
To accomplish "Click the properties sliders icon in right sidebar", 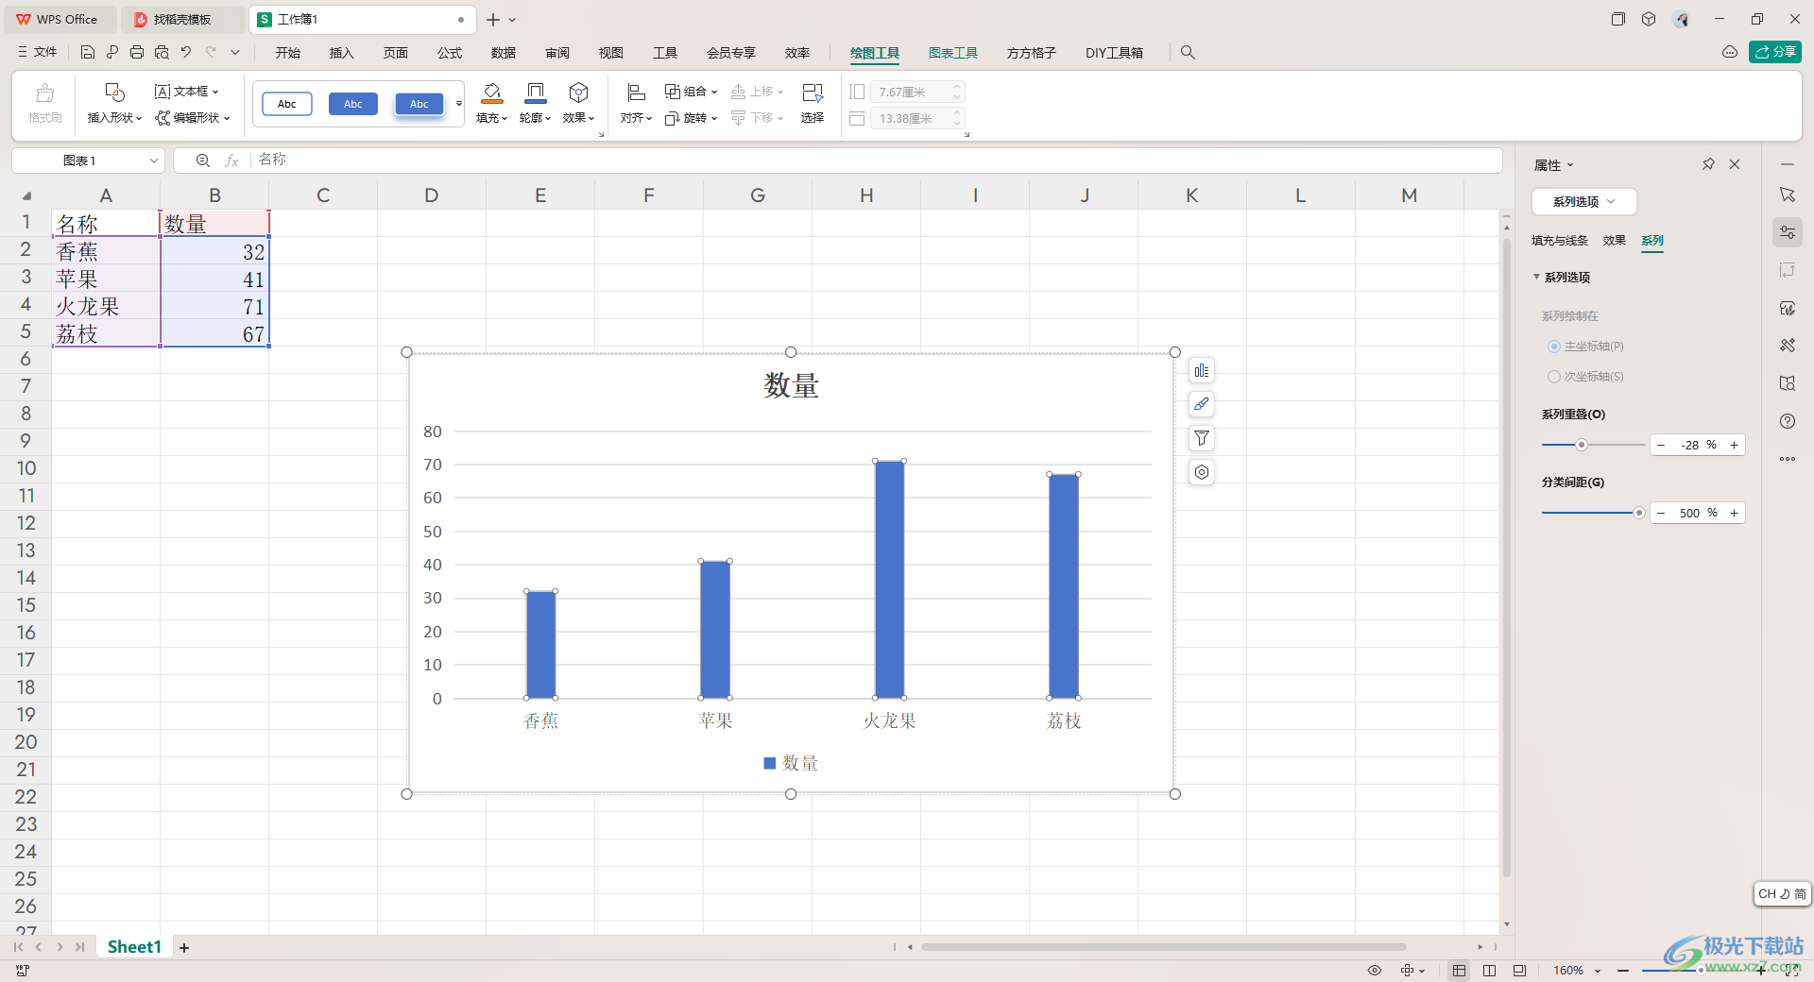I will pyautogui.click(x=1788, y=232).
